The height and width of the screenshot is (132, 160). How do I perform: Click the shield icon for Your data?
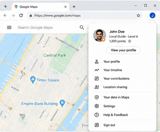click(97, 97)
